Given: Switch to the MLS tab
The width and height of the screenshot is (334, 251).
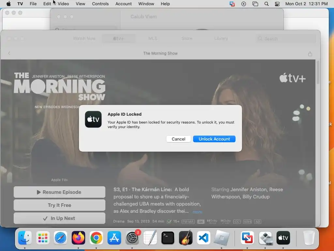Looking at the screenshot, I should (153, 39).
